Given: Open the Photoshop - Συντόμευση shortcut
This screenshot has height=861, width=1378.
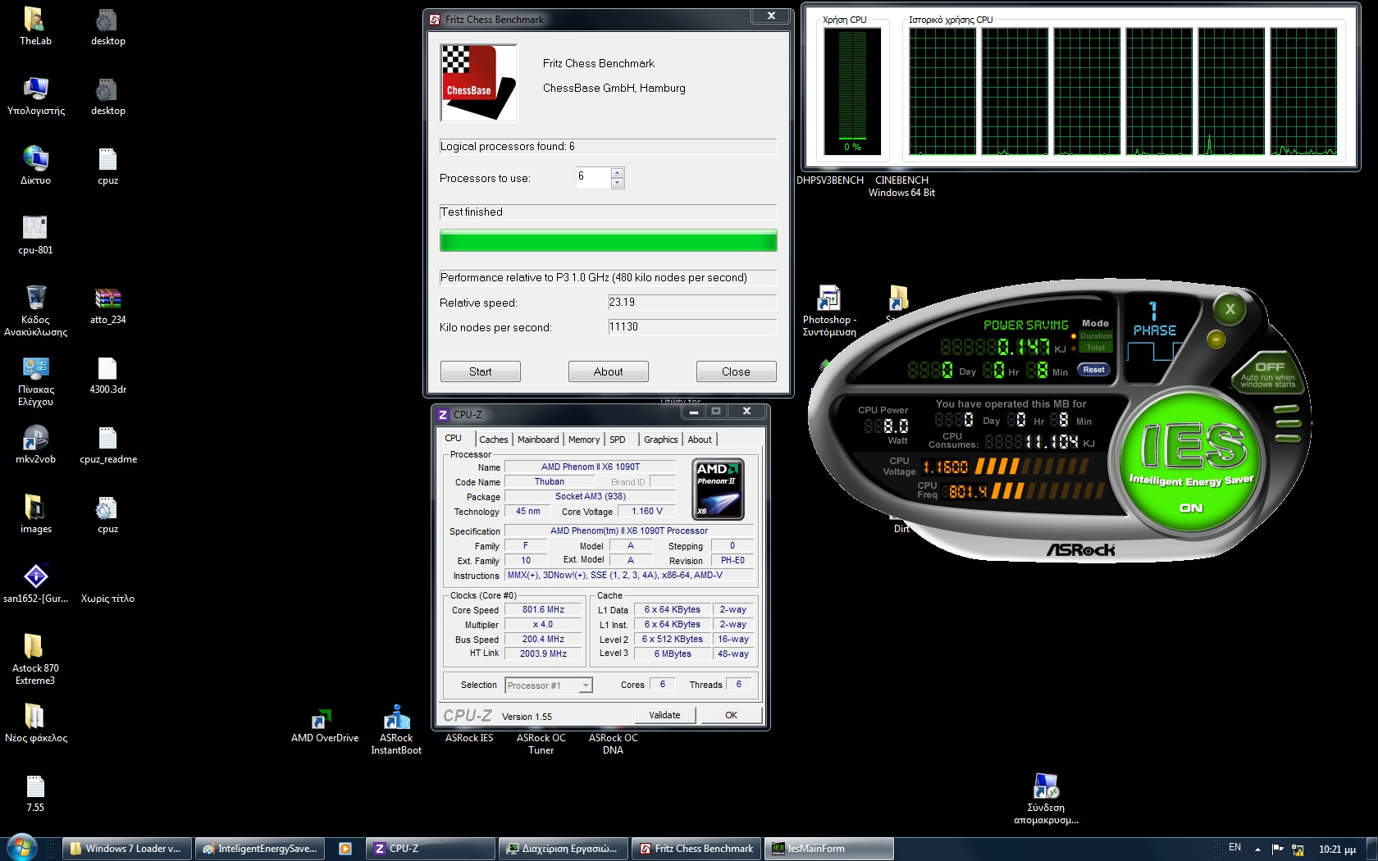Looking at the screenshot, I should [829, 311].
